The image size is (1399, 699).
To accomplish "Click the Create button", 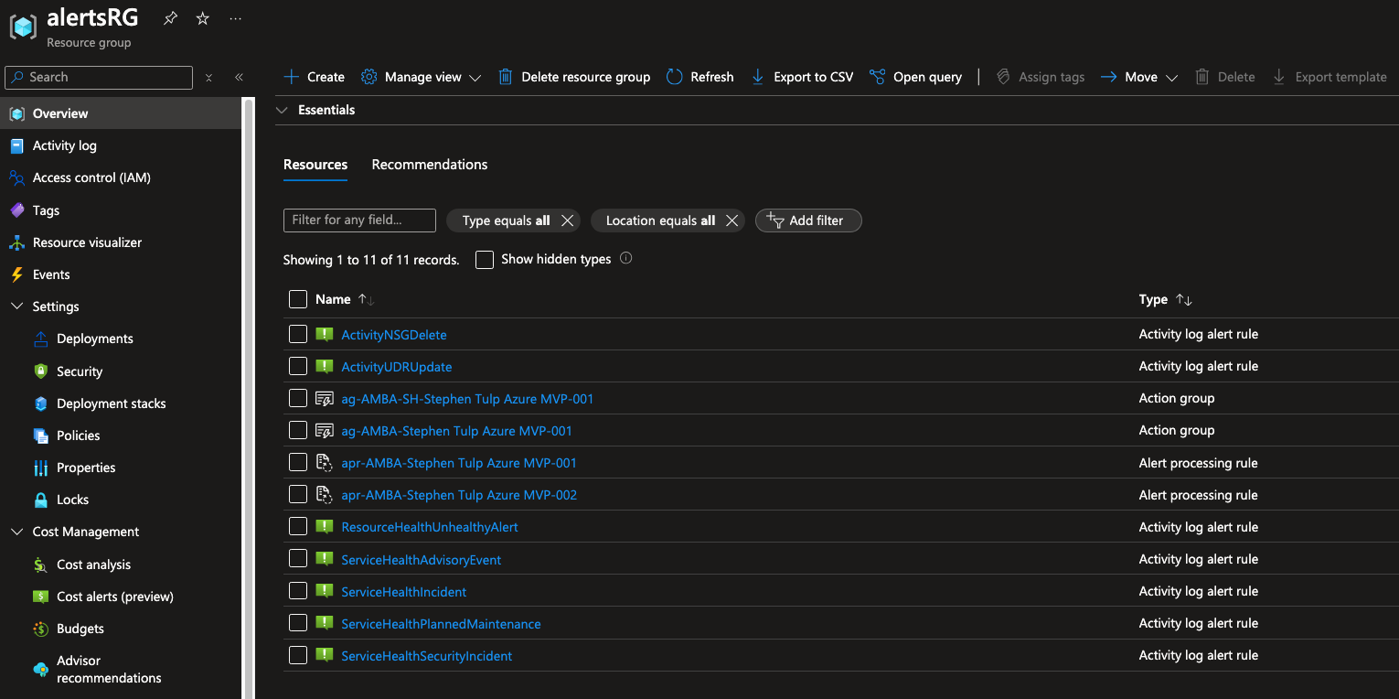I will click(314, 77).
